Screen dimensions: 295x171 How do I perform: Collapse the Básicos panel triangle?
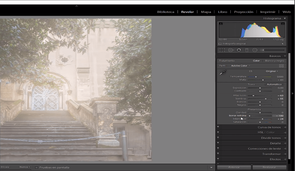285,56
